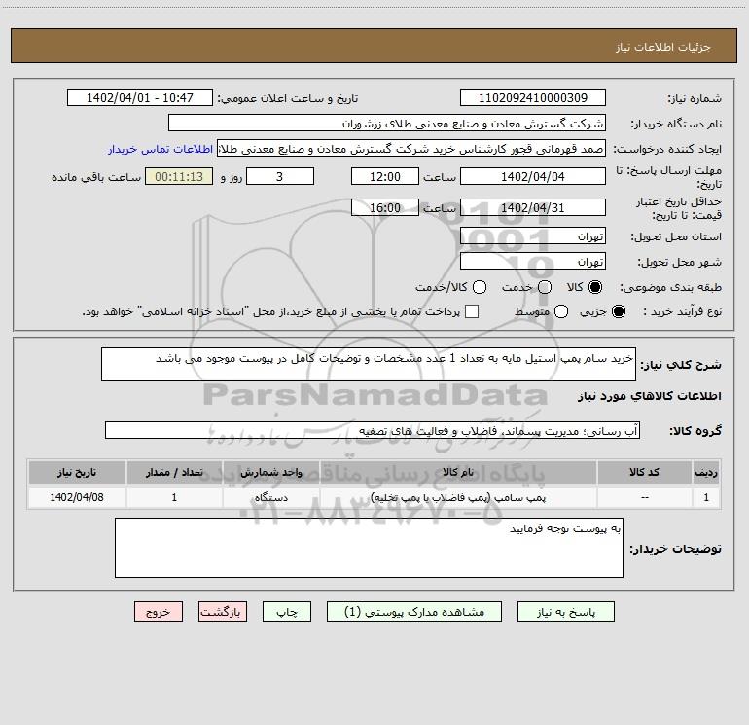Click the نام کالا column header
The image size is (749, 725).
point(458,472)
